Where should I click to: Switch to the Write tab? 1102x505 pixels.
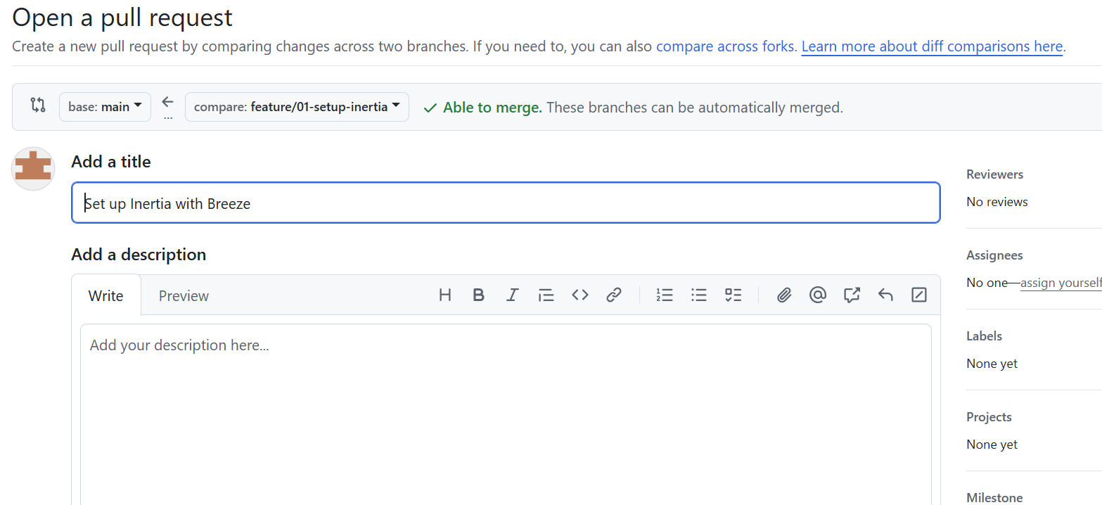point(106,295)
